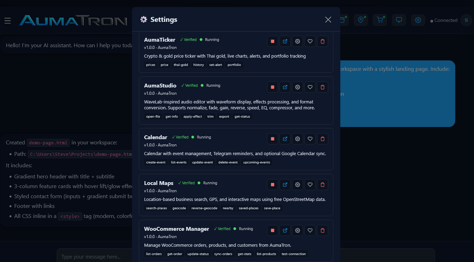Click Local Maps 'geocode' tag
474x262 pixels.
click(179, 208)
